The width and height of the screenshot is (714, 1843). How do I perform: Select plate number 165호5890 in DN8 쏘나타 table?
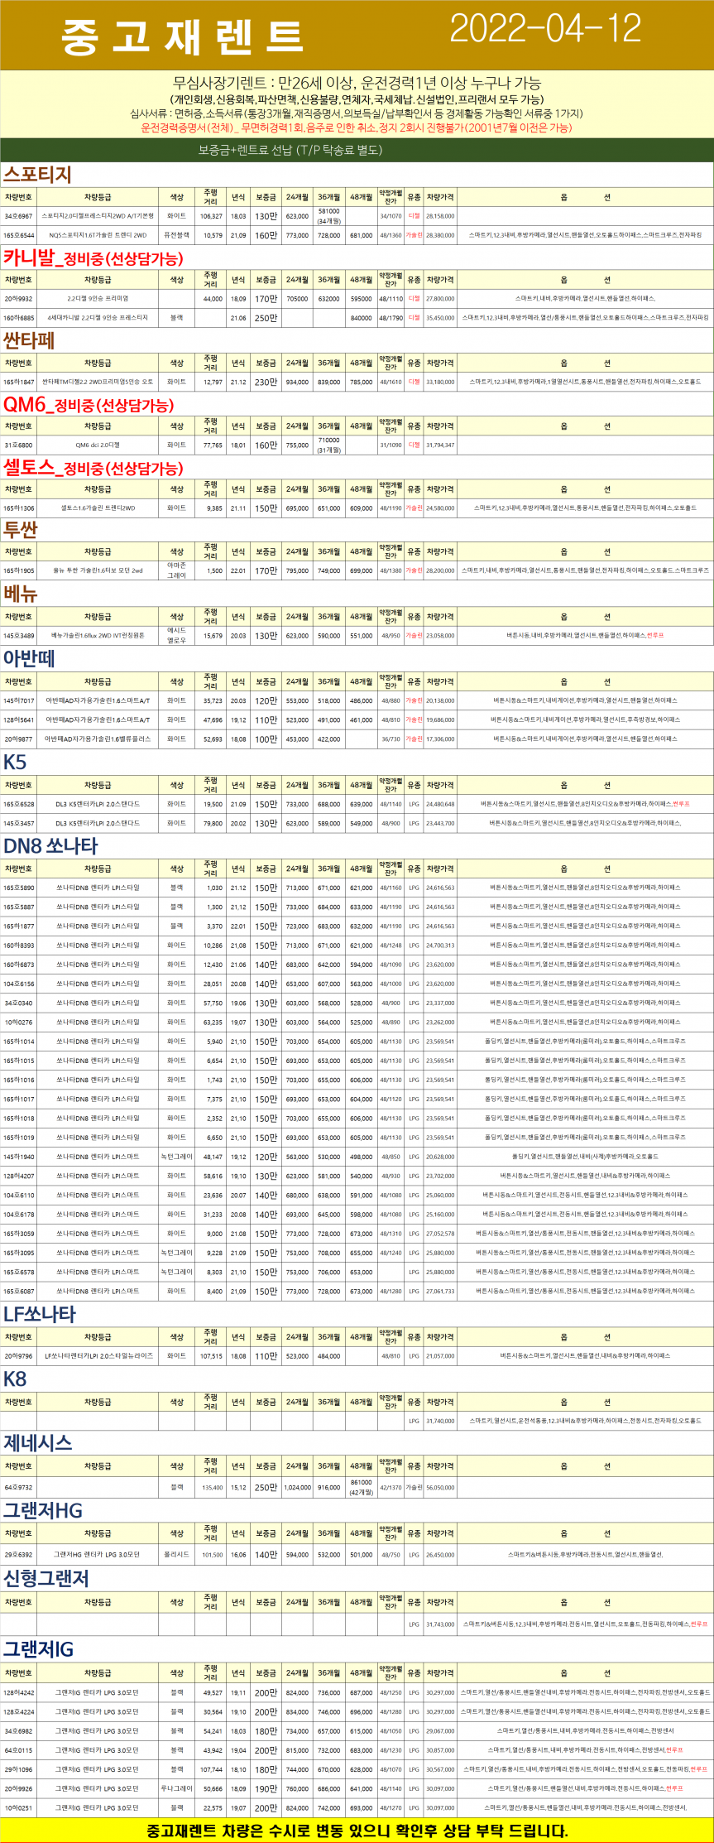click(18, 888)
